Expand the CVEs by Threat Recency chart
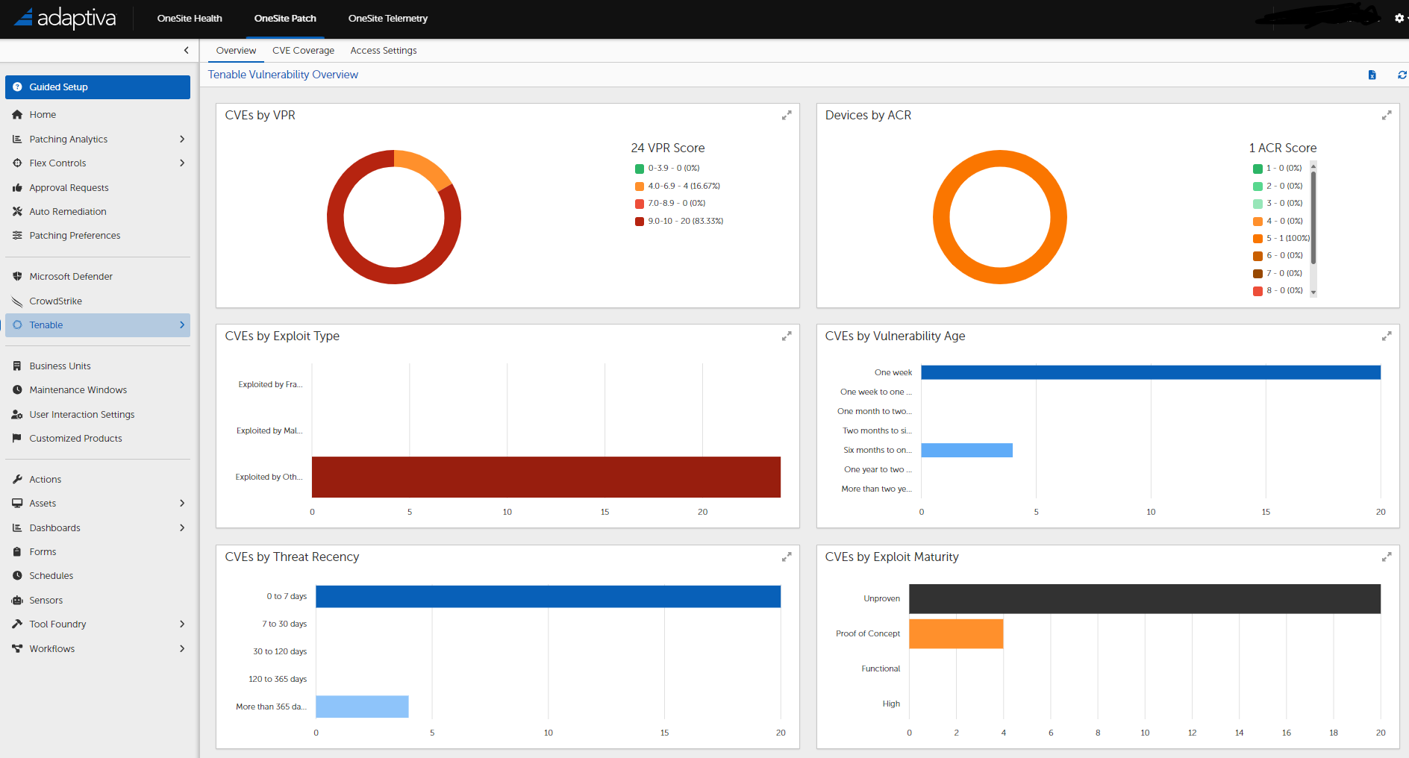This screenshot has height=758, width=1409. [787, 557]
